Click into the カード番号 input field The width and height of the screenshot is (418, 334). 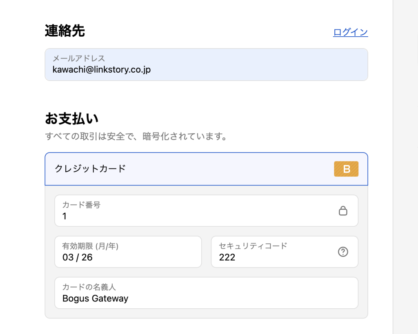[x=196, y=211]
